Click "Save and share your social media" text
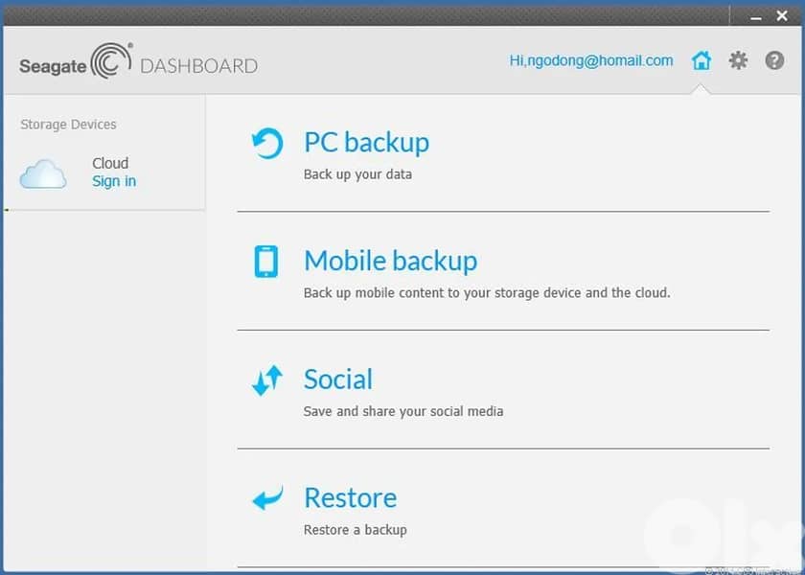 coord(403,411)
